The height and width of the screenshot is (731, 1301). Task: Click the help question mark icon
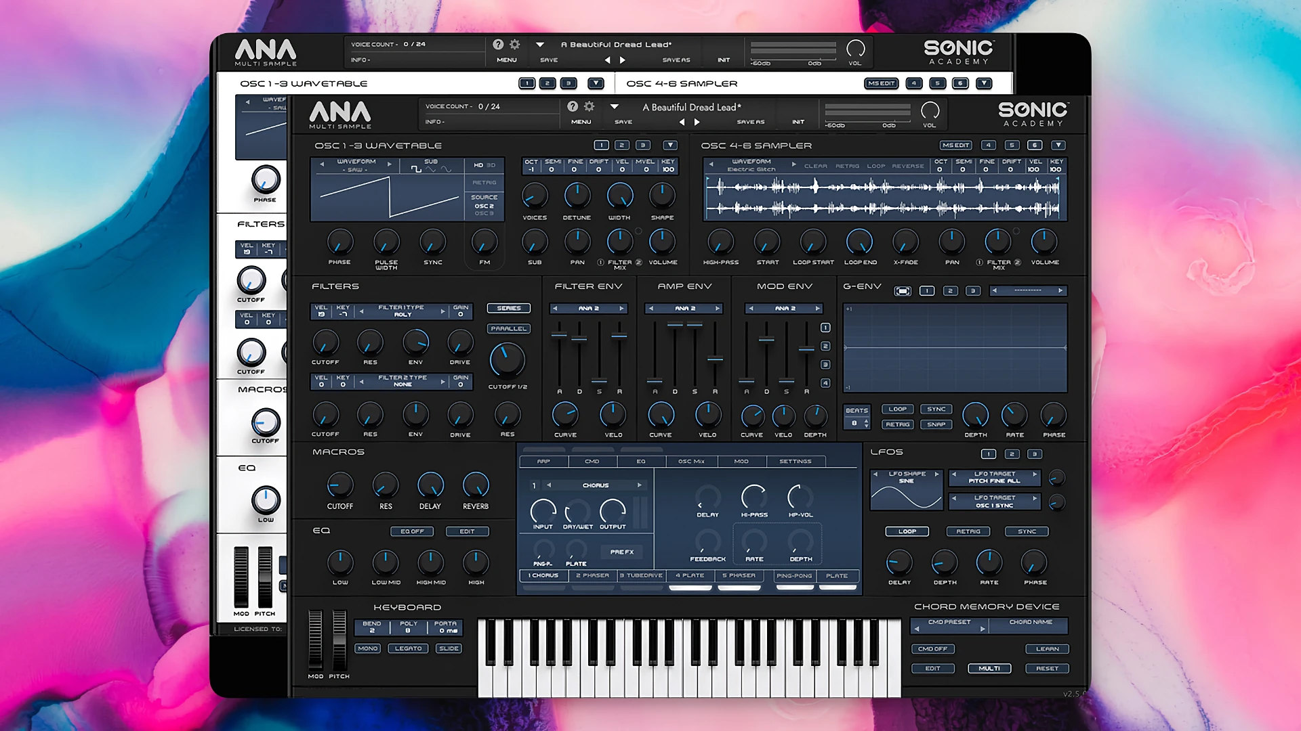[573, 106]
